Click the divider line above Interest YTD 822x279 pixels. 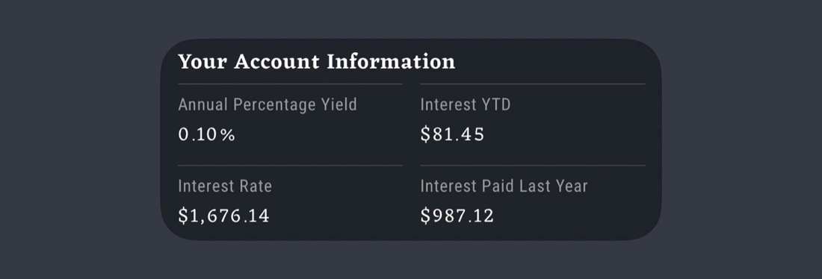pos(533,84)
